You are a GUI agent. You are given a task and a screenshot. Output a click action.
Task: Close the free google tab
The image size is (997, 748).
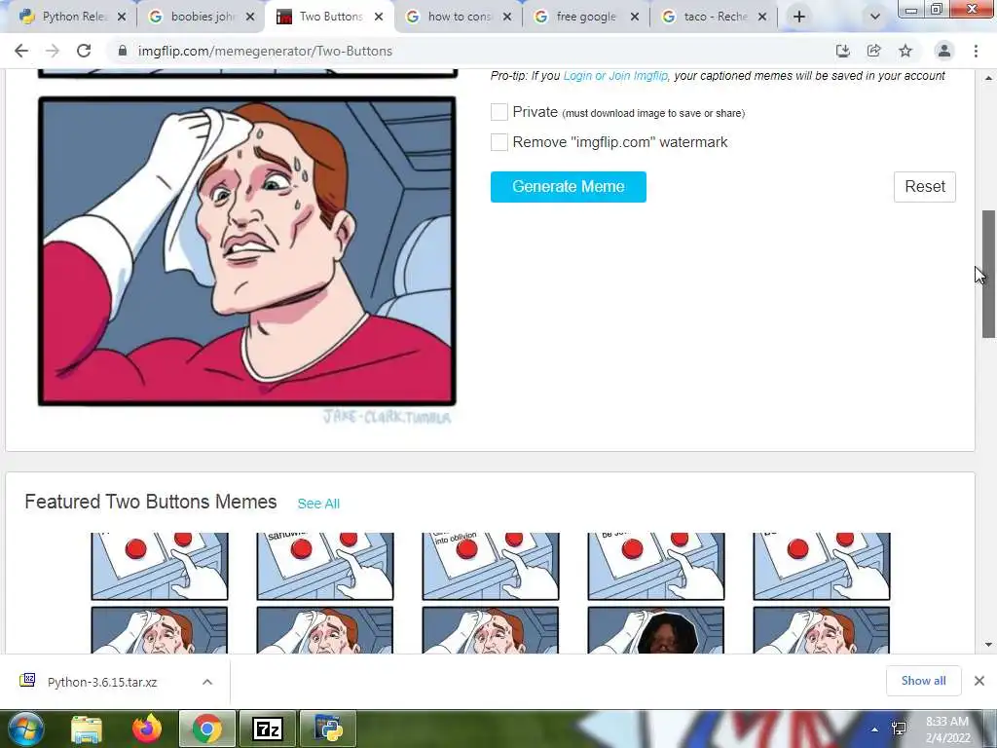(635, 17)
